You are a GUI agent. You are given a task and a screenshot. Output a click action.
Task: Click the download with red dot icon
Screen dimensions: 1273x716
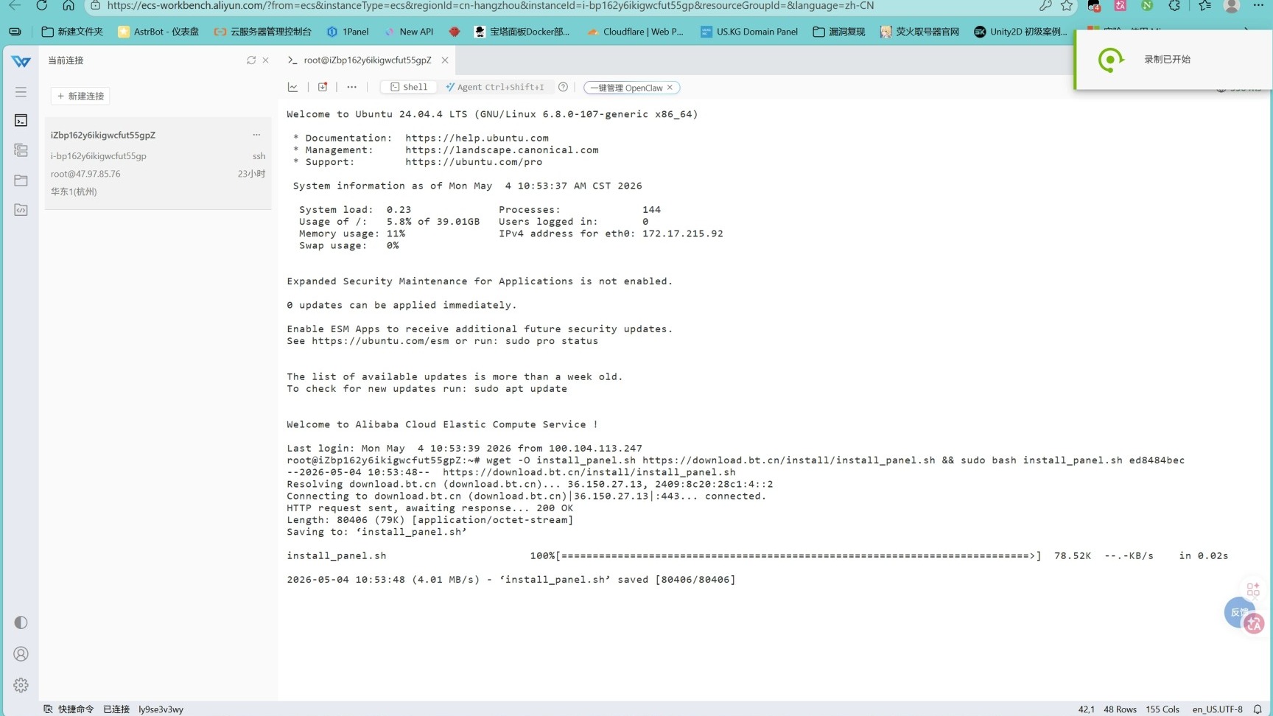click(x=323, y=87)
